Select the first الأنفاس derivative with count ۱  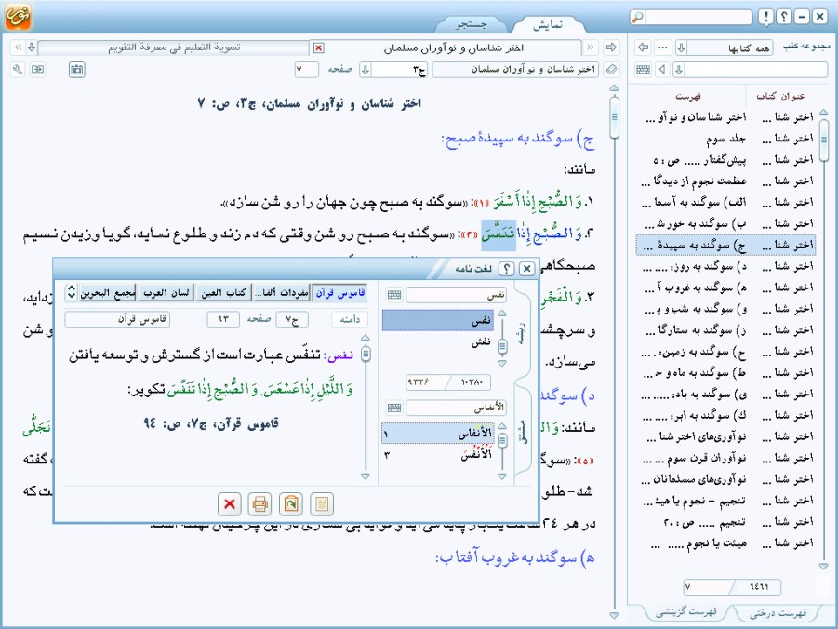[438, 434]
